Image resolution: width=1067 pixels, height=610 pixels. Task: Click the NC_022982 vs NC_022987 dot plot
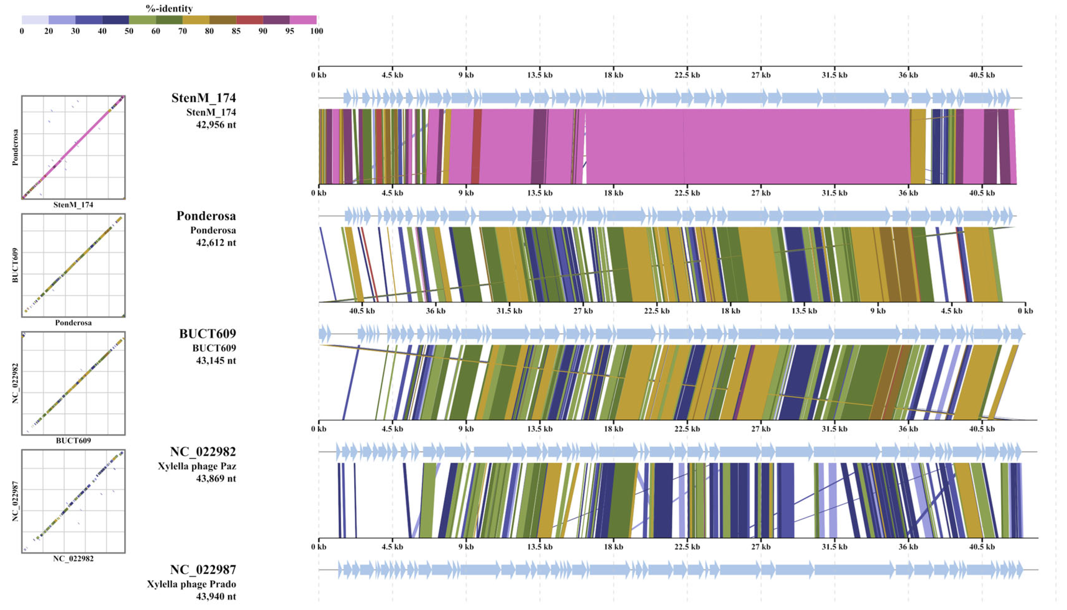pos(73,501)
